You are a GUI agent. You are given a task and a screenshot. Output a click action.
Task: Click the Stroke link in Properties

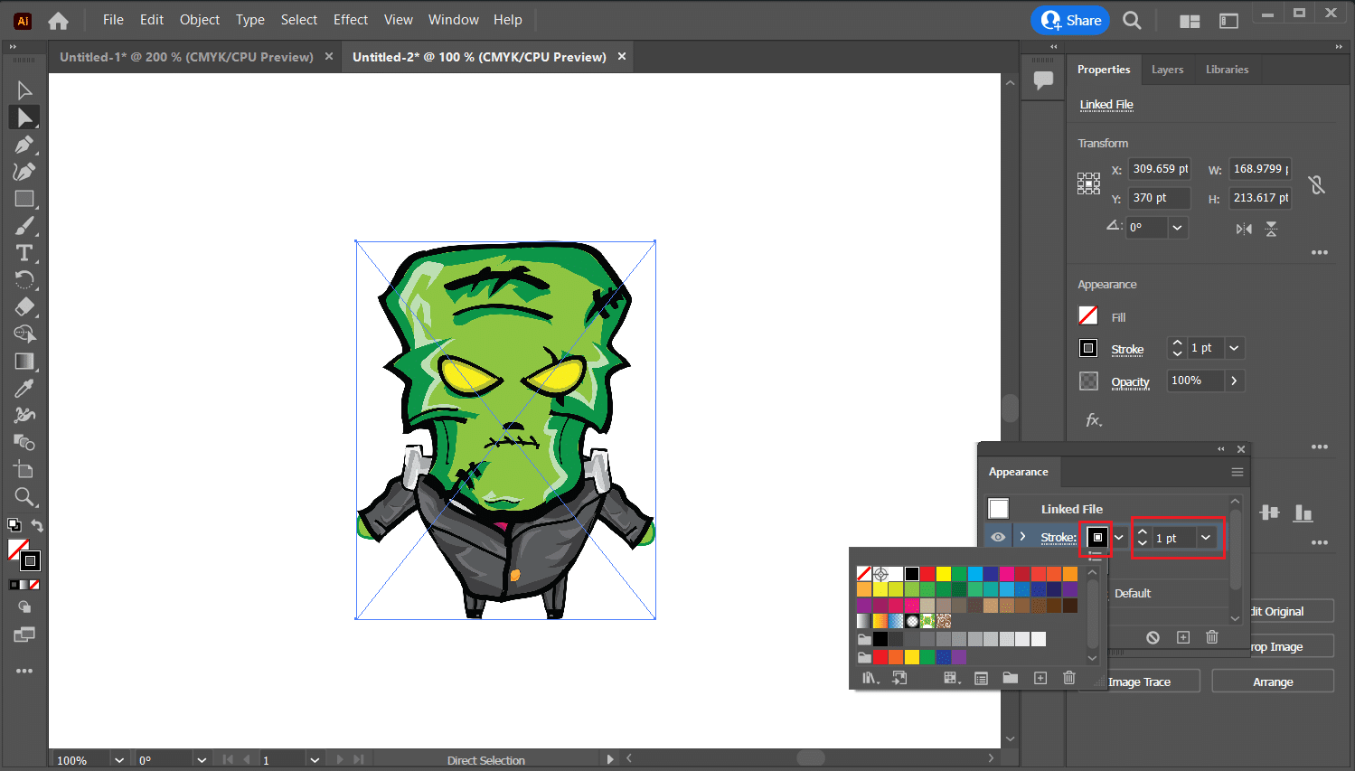pos(1127,350)
